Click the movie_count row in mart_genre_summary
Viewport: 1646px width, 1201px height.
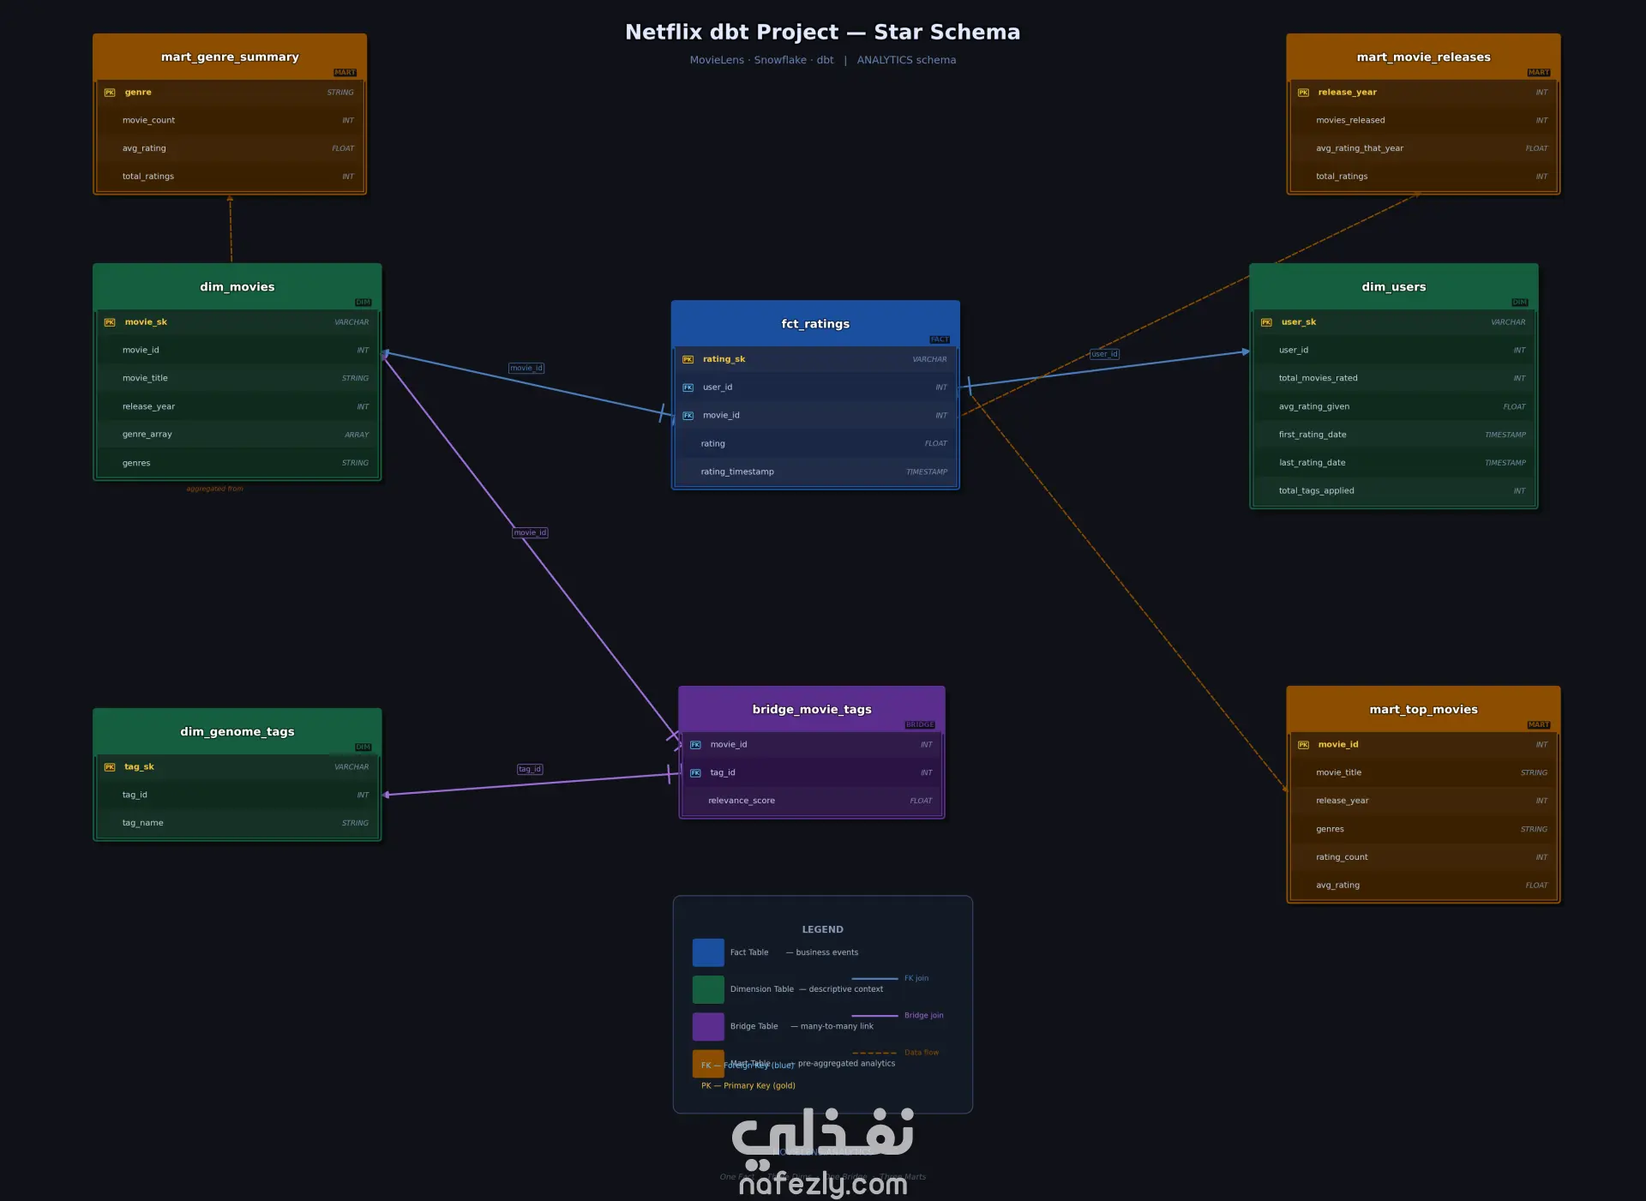230,121
